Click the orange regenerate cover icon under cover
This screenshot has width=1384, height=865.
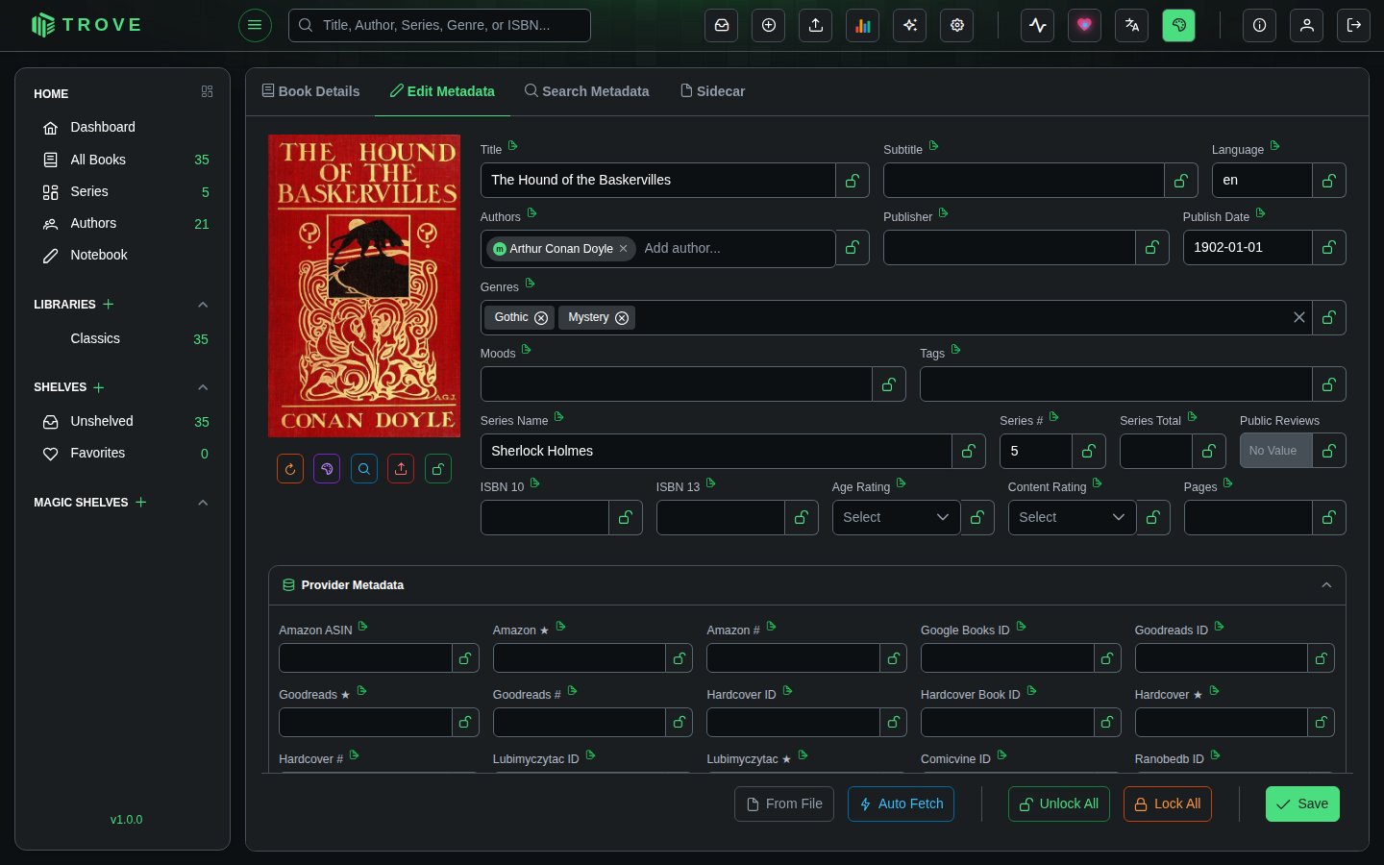(x=290, y=469)
